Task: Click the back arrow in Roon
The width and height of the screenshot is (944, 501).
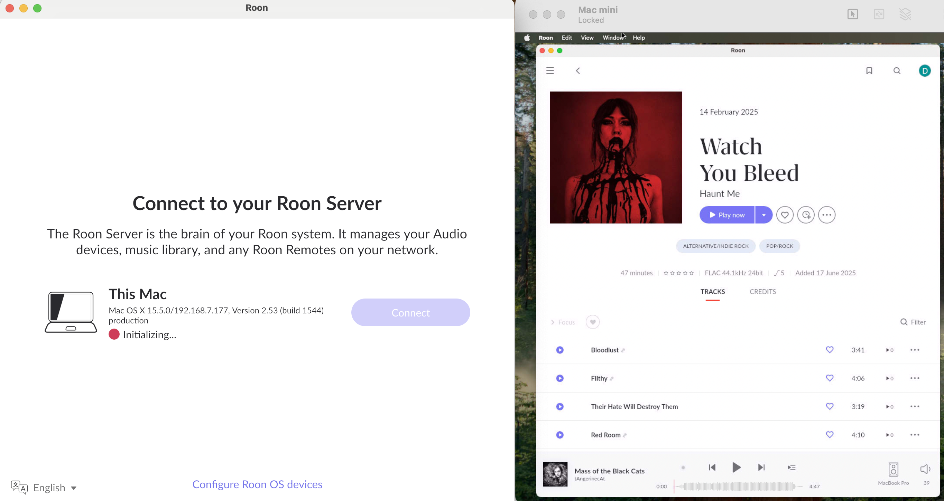Action: [x=578, y=71]
